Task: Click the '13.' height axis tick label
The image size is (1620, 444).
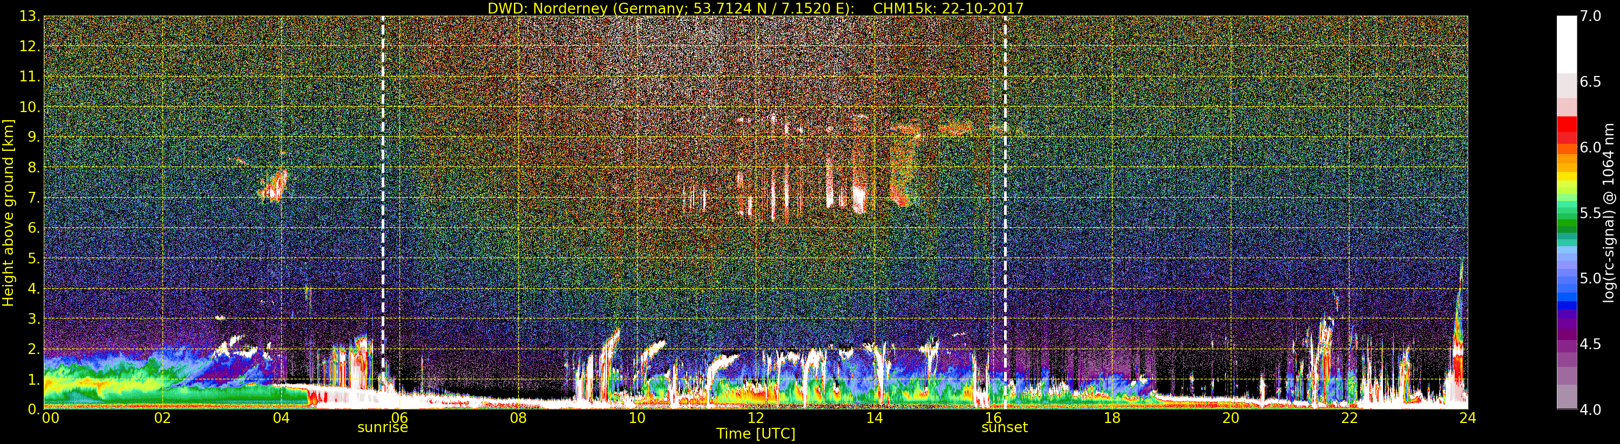Action: coord(30,16)
